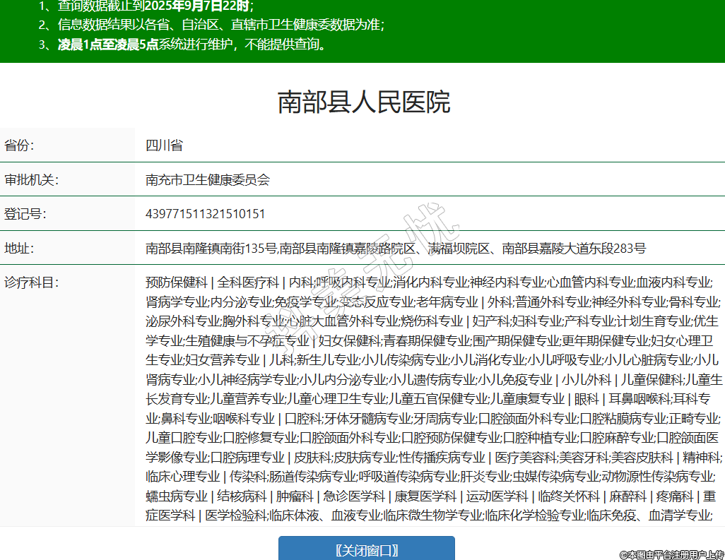Image resolution: width=725 pixels, height=560 pixels.
Task: Click registration number 43977151321510151
Action: [x=205, y=213]
